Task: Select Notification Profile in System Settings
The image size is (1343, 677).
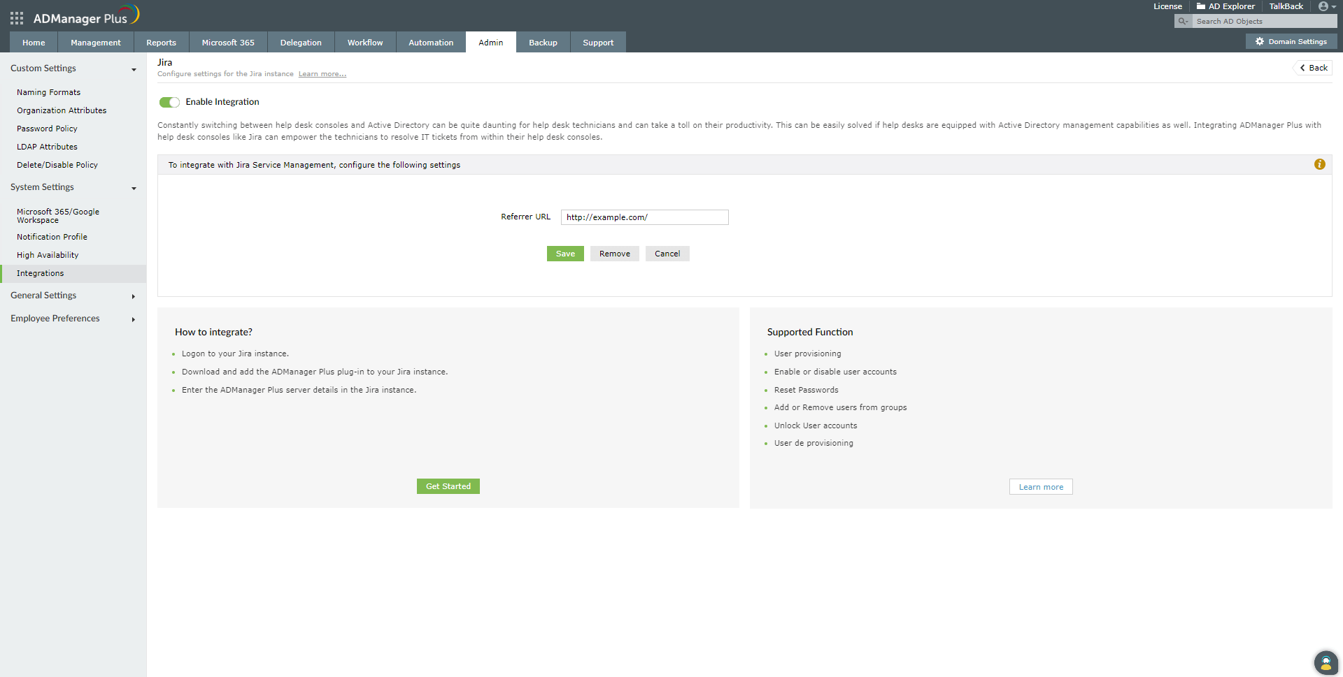Action: [x=52, y=237]
